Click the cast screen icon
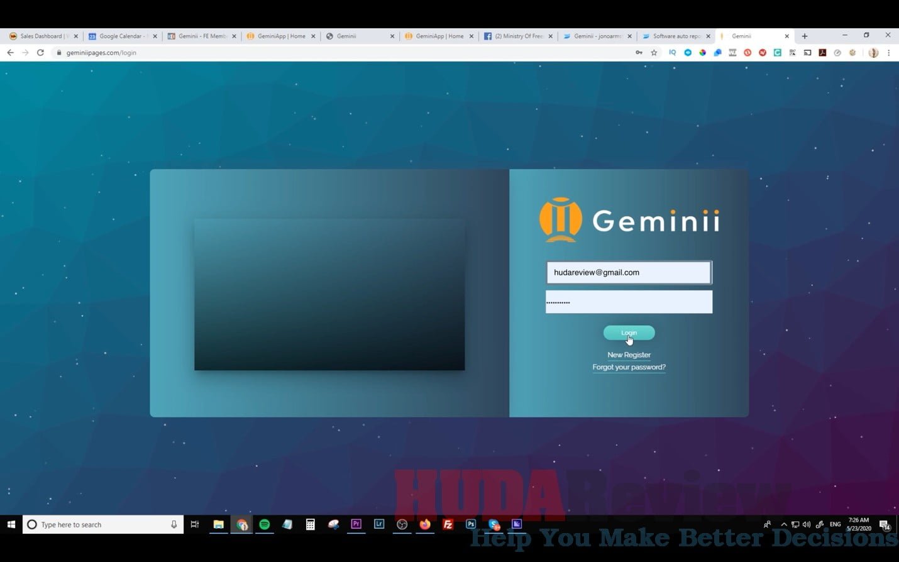 [807, 53]
